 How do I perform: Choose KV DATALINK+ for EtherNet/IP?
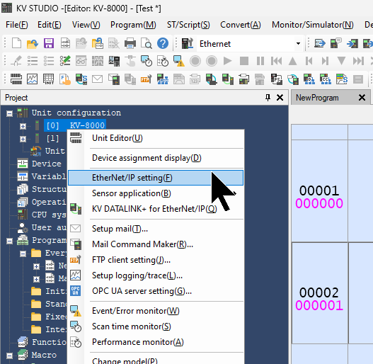coord(156,209)
